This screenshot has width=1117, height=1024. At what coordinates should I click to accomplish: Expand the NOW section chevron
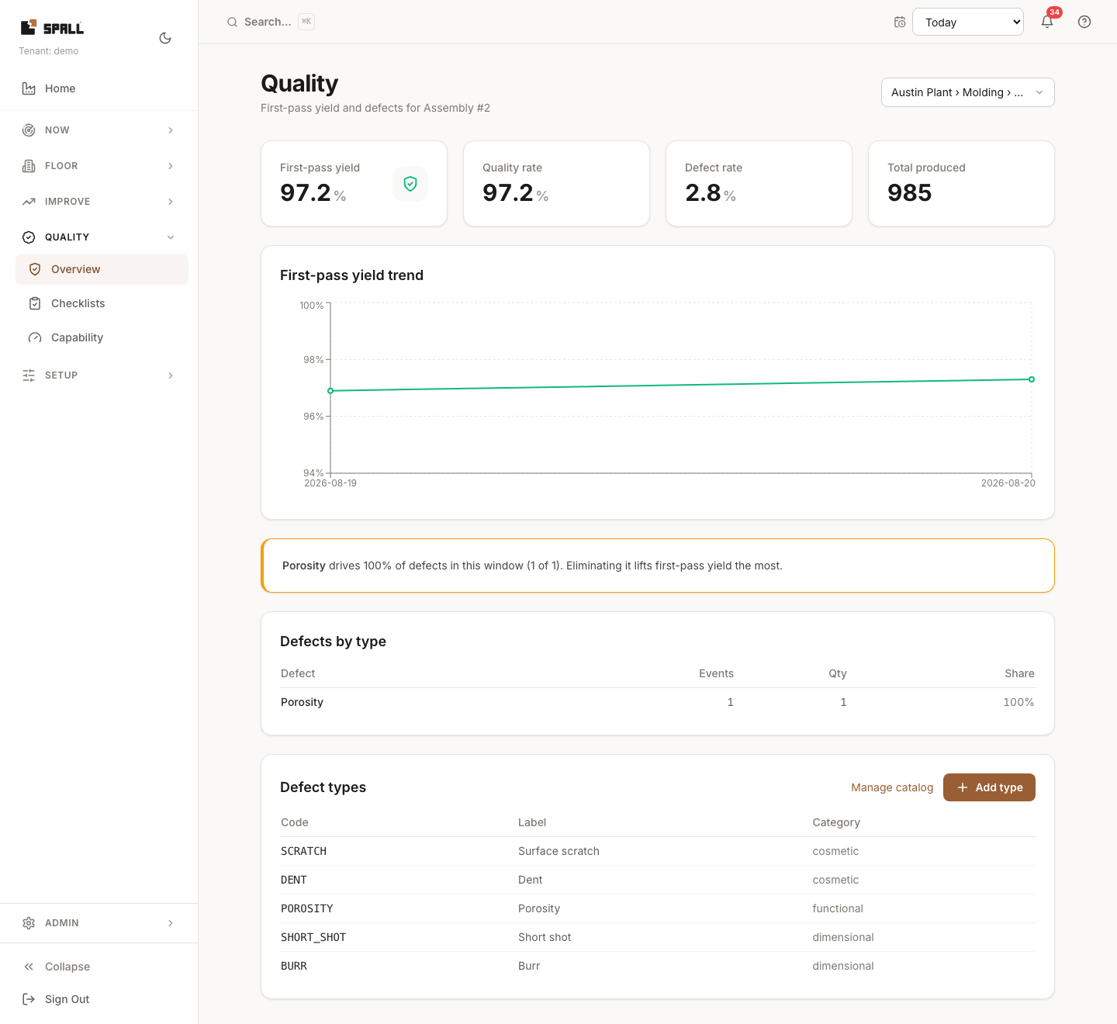click(171, 130)
